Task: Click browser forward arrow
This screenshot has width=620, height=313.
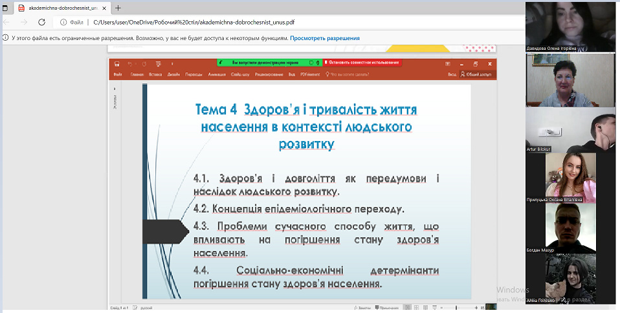Action: [24, 22]
